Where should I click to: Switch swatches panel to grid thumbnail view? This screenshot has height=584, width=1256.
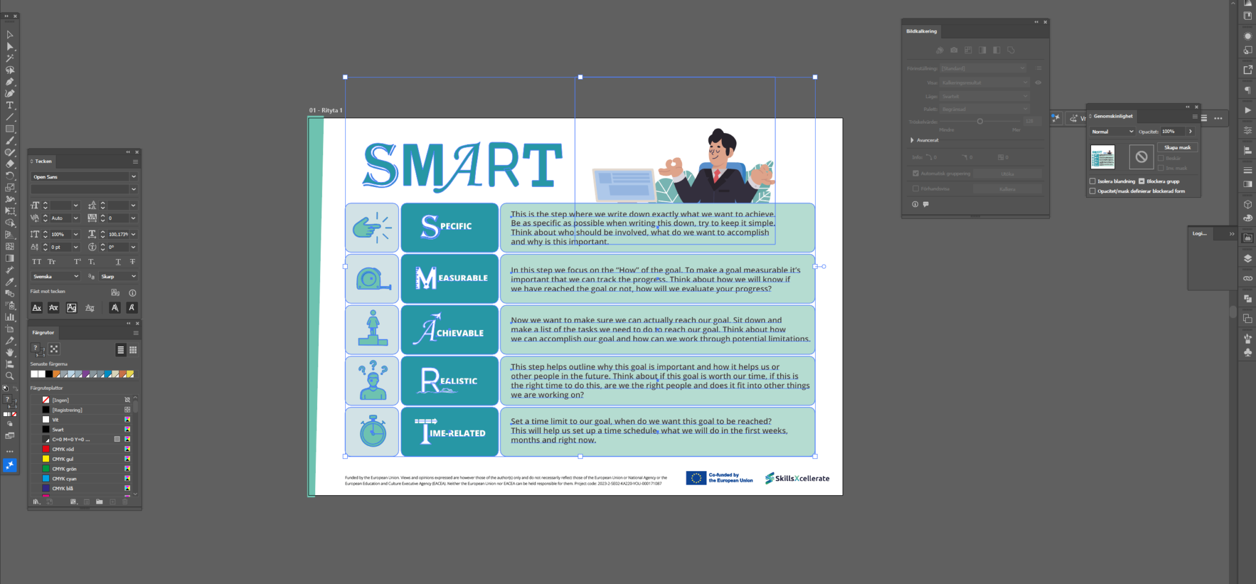coord(133,350)
